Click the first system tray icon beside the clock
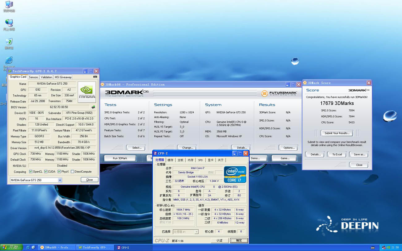This screenshot has height=251, width=402. pyautogui.click(x=384, y=248)
